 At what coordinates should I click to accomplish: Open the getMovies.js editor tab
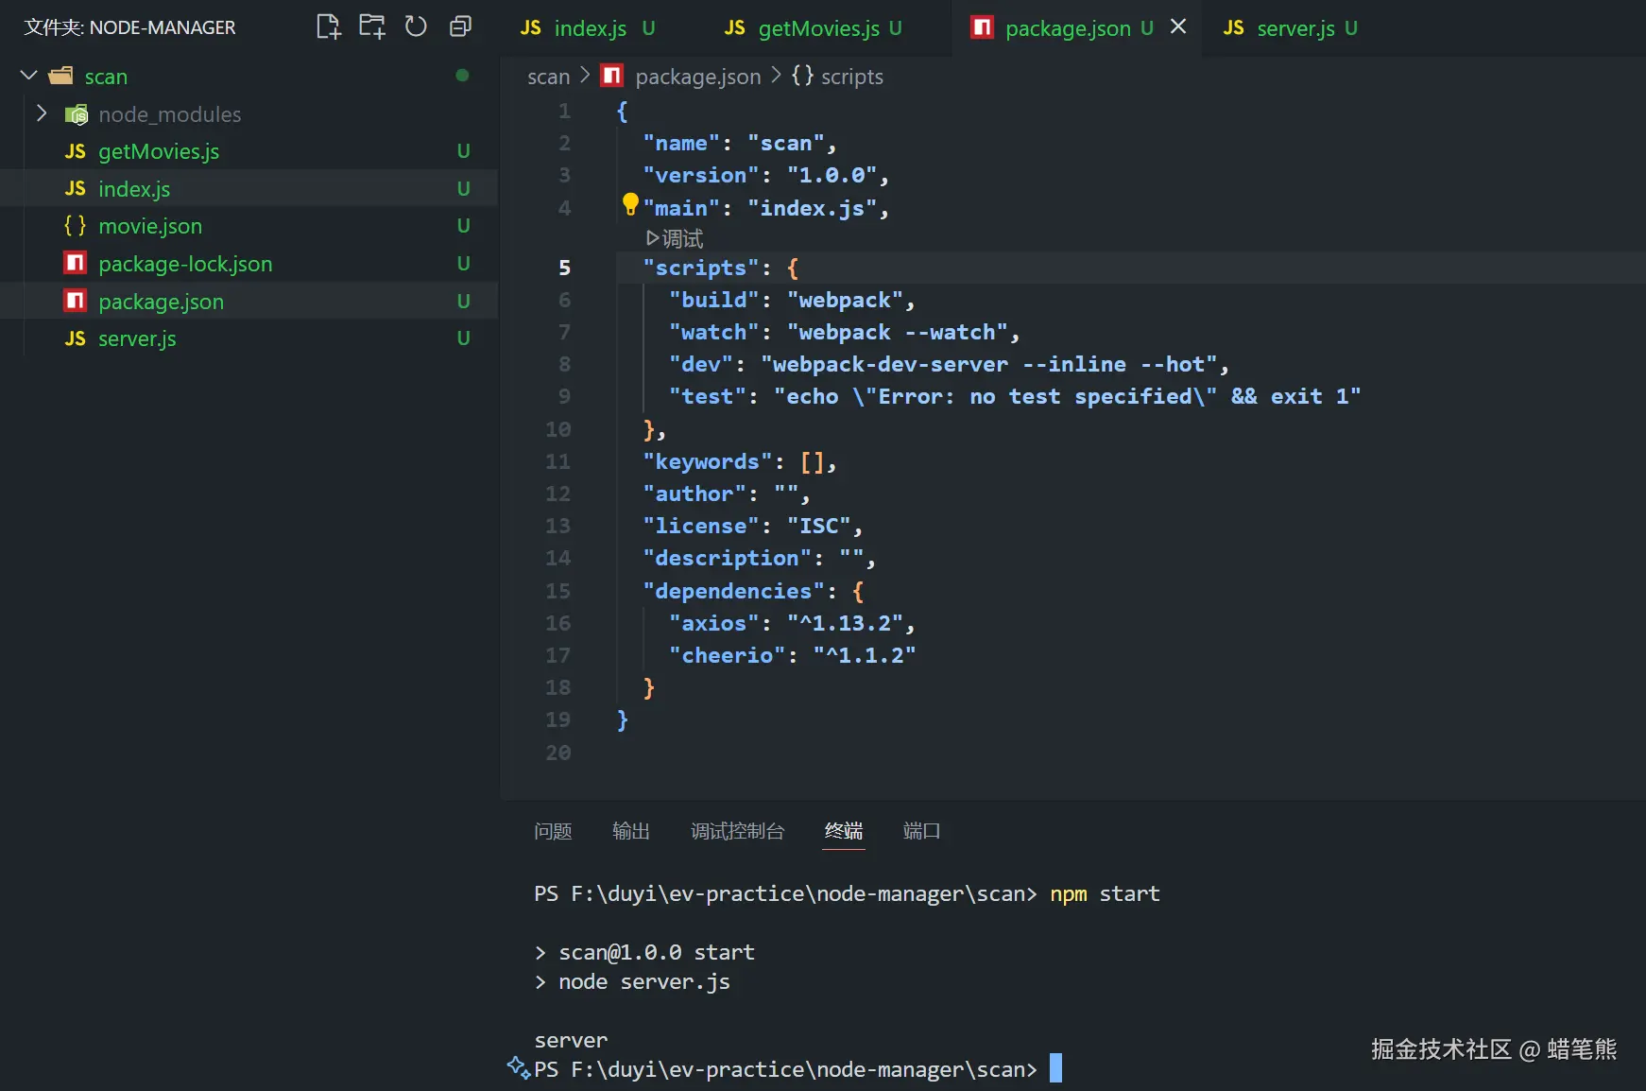[x=818, y=28]
